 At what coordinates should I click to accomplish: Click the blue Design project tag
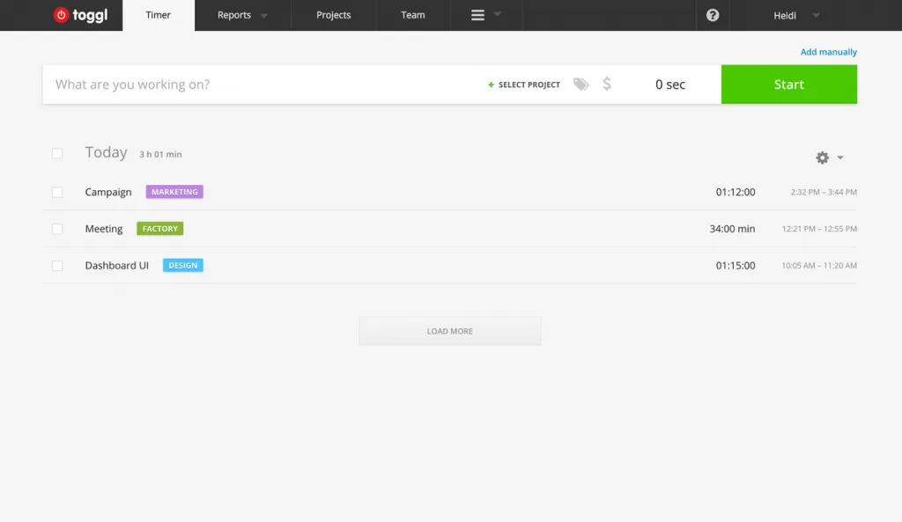tap(183, 266)
